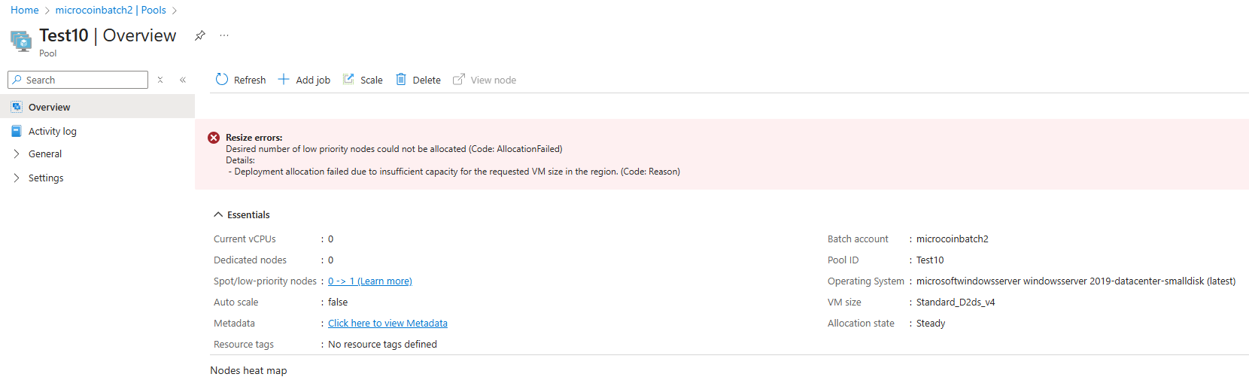Collapse the Essentials section
The image size is (1249, 380).
pyautogui.click(x=218, y=214)
